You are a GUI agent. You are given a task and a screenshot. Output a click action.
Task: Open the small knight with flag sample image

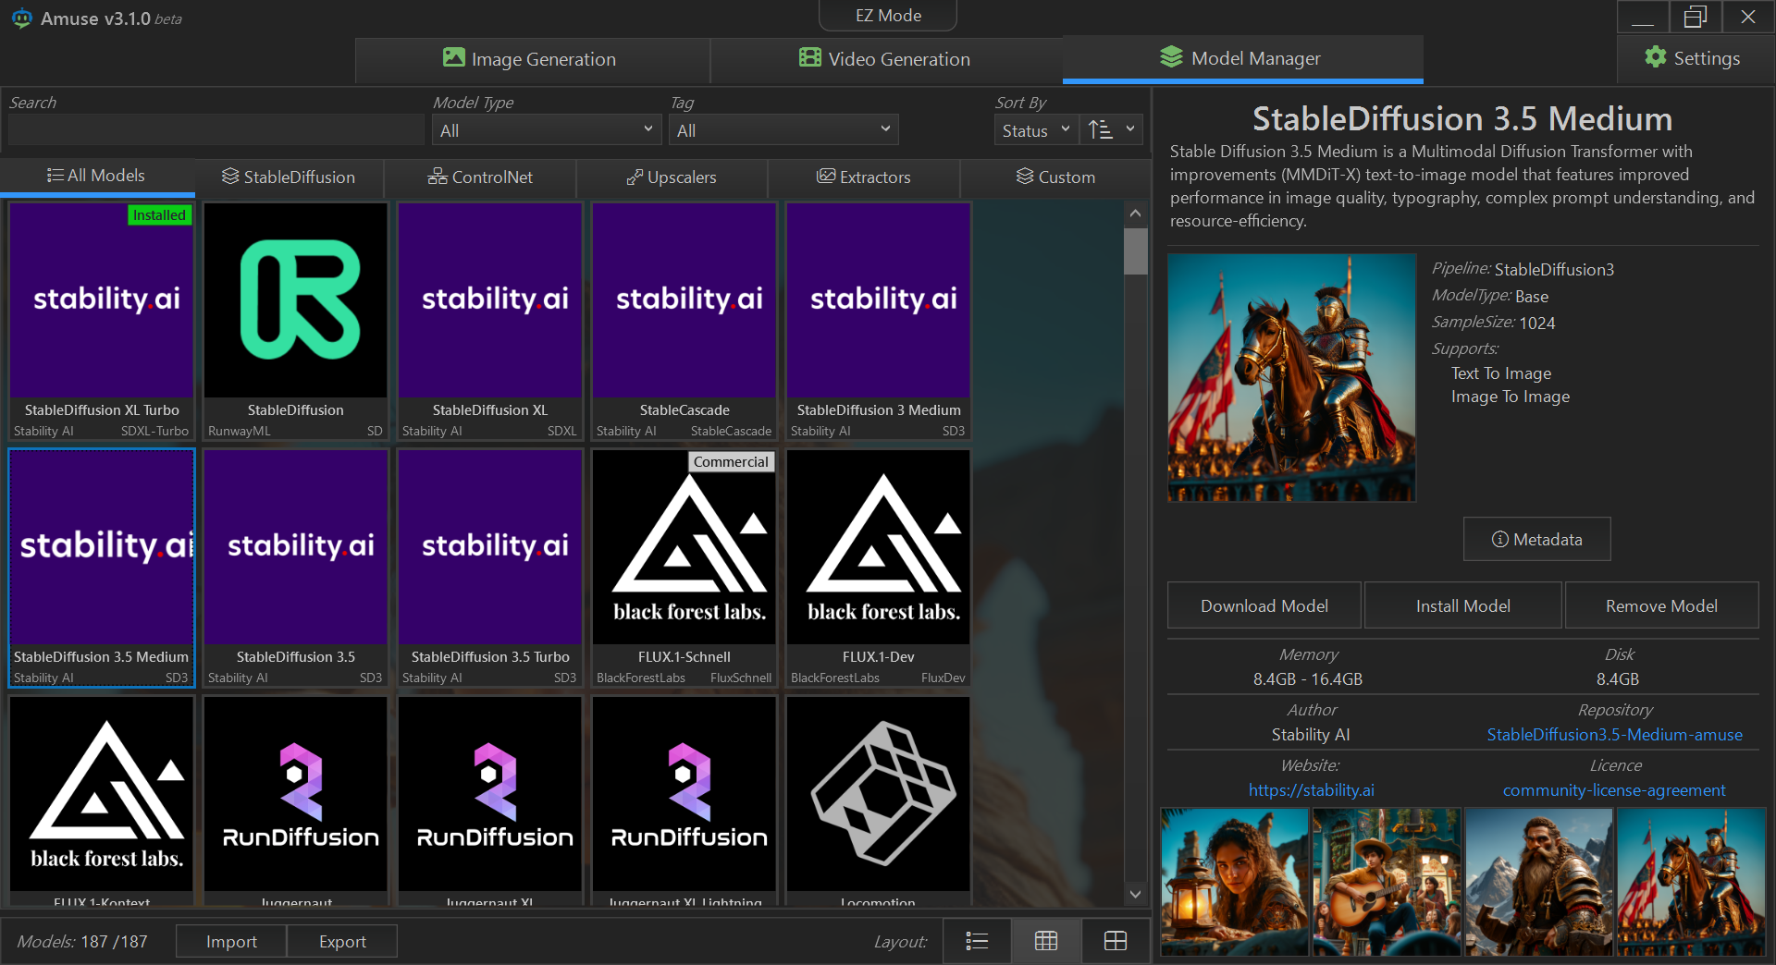(x=1691, y=882)
